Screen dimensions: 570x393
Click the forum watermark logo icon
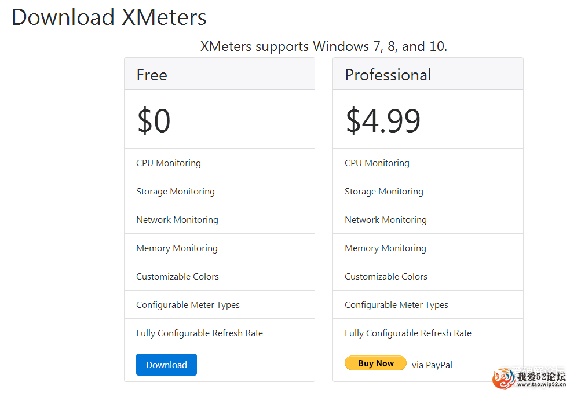coord(504,379)
